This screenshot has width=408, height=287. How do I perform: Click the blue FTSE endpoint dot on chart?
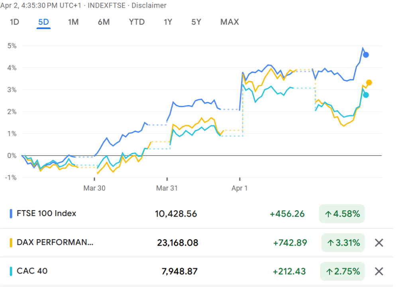(x=366, y=55)
